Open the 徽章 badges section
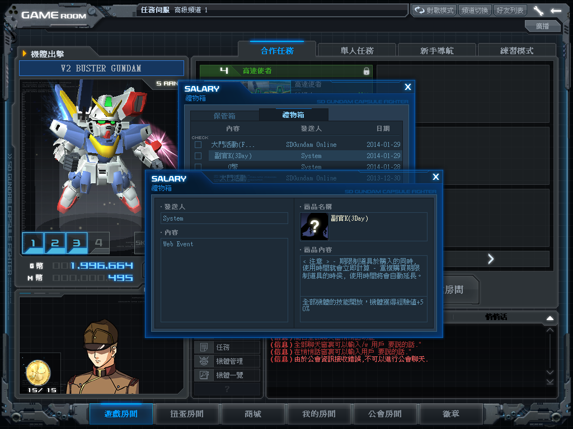573x429 pixels. point(451,414)
